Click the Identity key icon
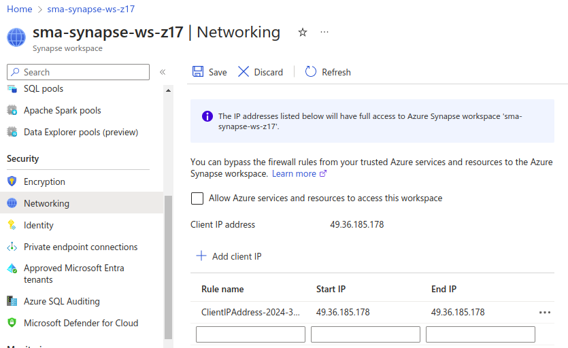 click(12, 225)
